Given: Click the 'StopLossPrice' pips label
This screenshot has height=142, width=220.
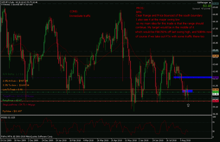Looking at the screenshot, I should pos(19,105).
